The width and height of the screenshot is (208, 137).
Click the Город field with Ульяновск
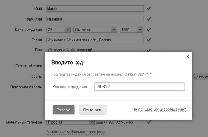point(95,40)
